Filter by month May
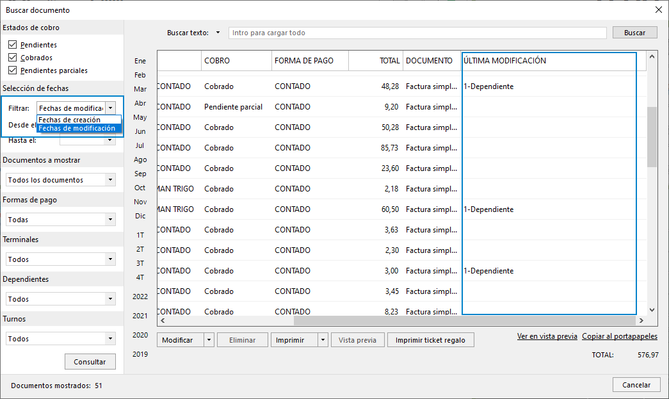This screenshot has width=669, height=399. [x=140, y=117]
